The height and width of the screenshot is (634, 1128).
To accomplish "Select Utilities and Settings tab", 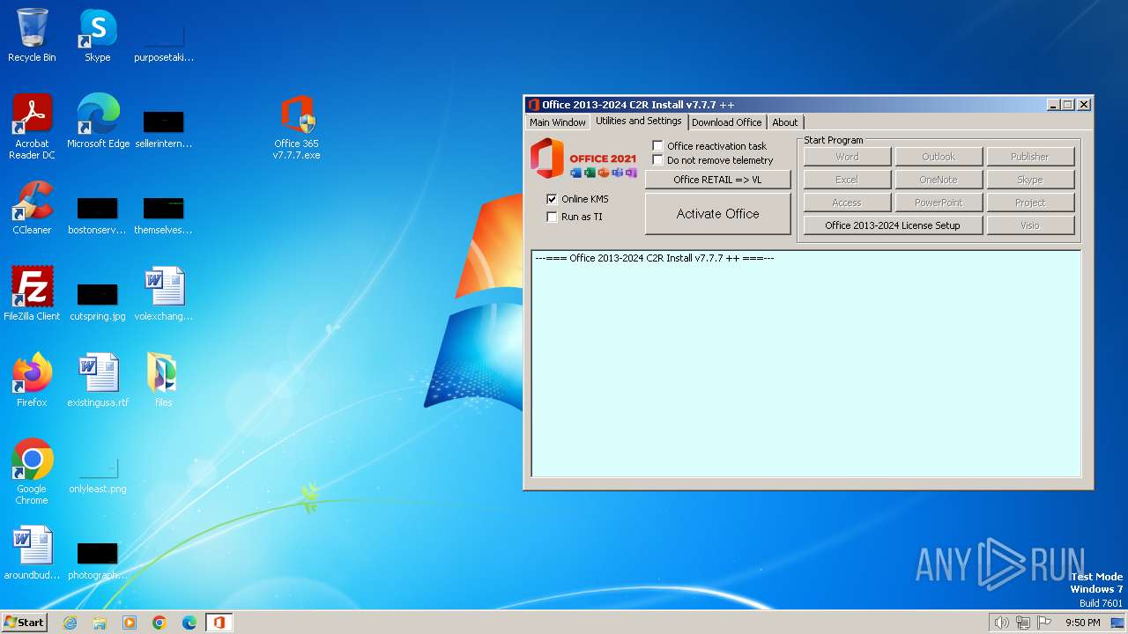I will (639, 121).
